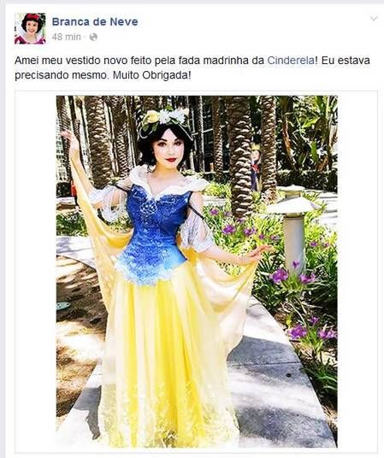Open the posted dress photo in viewer
Image resolution: width=384 pixels, height=458 pixels.
197,272
